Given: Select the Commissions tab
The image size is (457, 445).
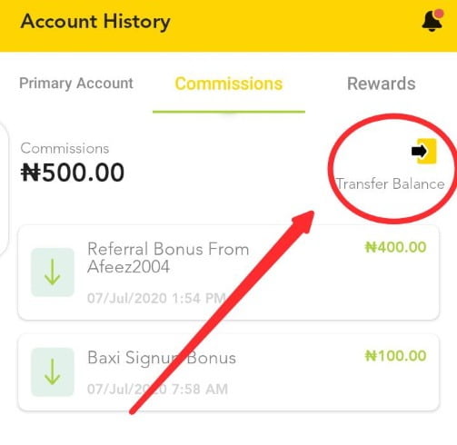Looking at the screenshot, I should 229,84.
